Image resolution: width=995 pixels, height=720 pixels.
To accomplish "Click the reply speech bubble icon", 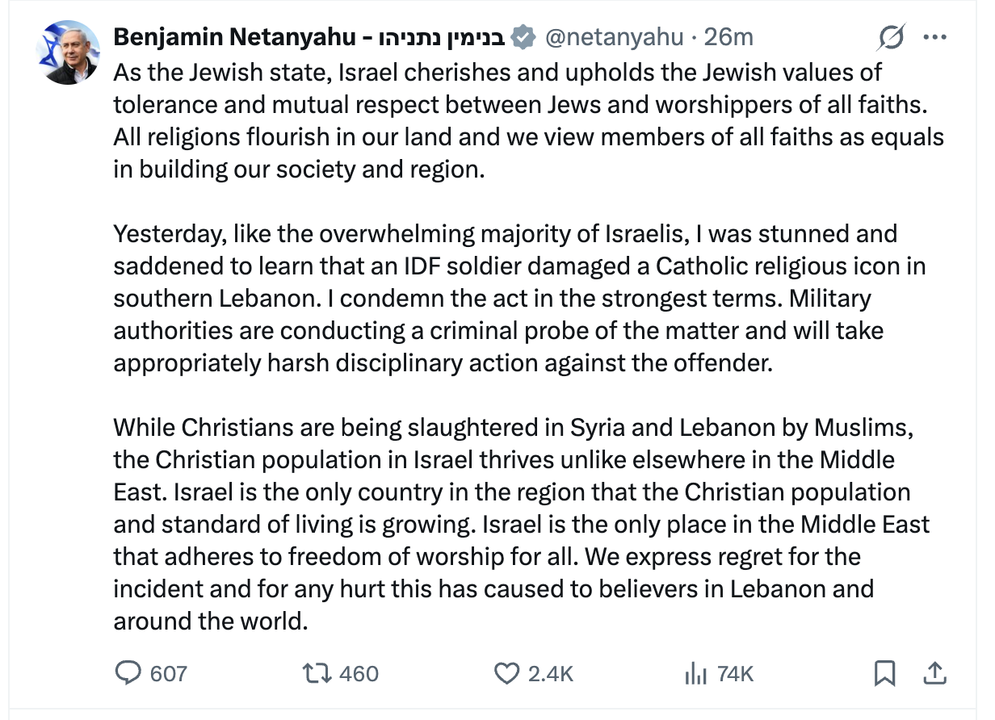I will pos(128,673).
